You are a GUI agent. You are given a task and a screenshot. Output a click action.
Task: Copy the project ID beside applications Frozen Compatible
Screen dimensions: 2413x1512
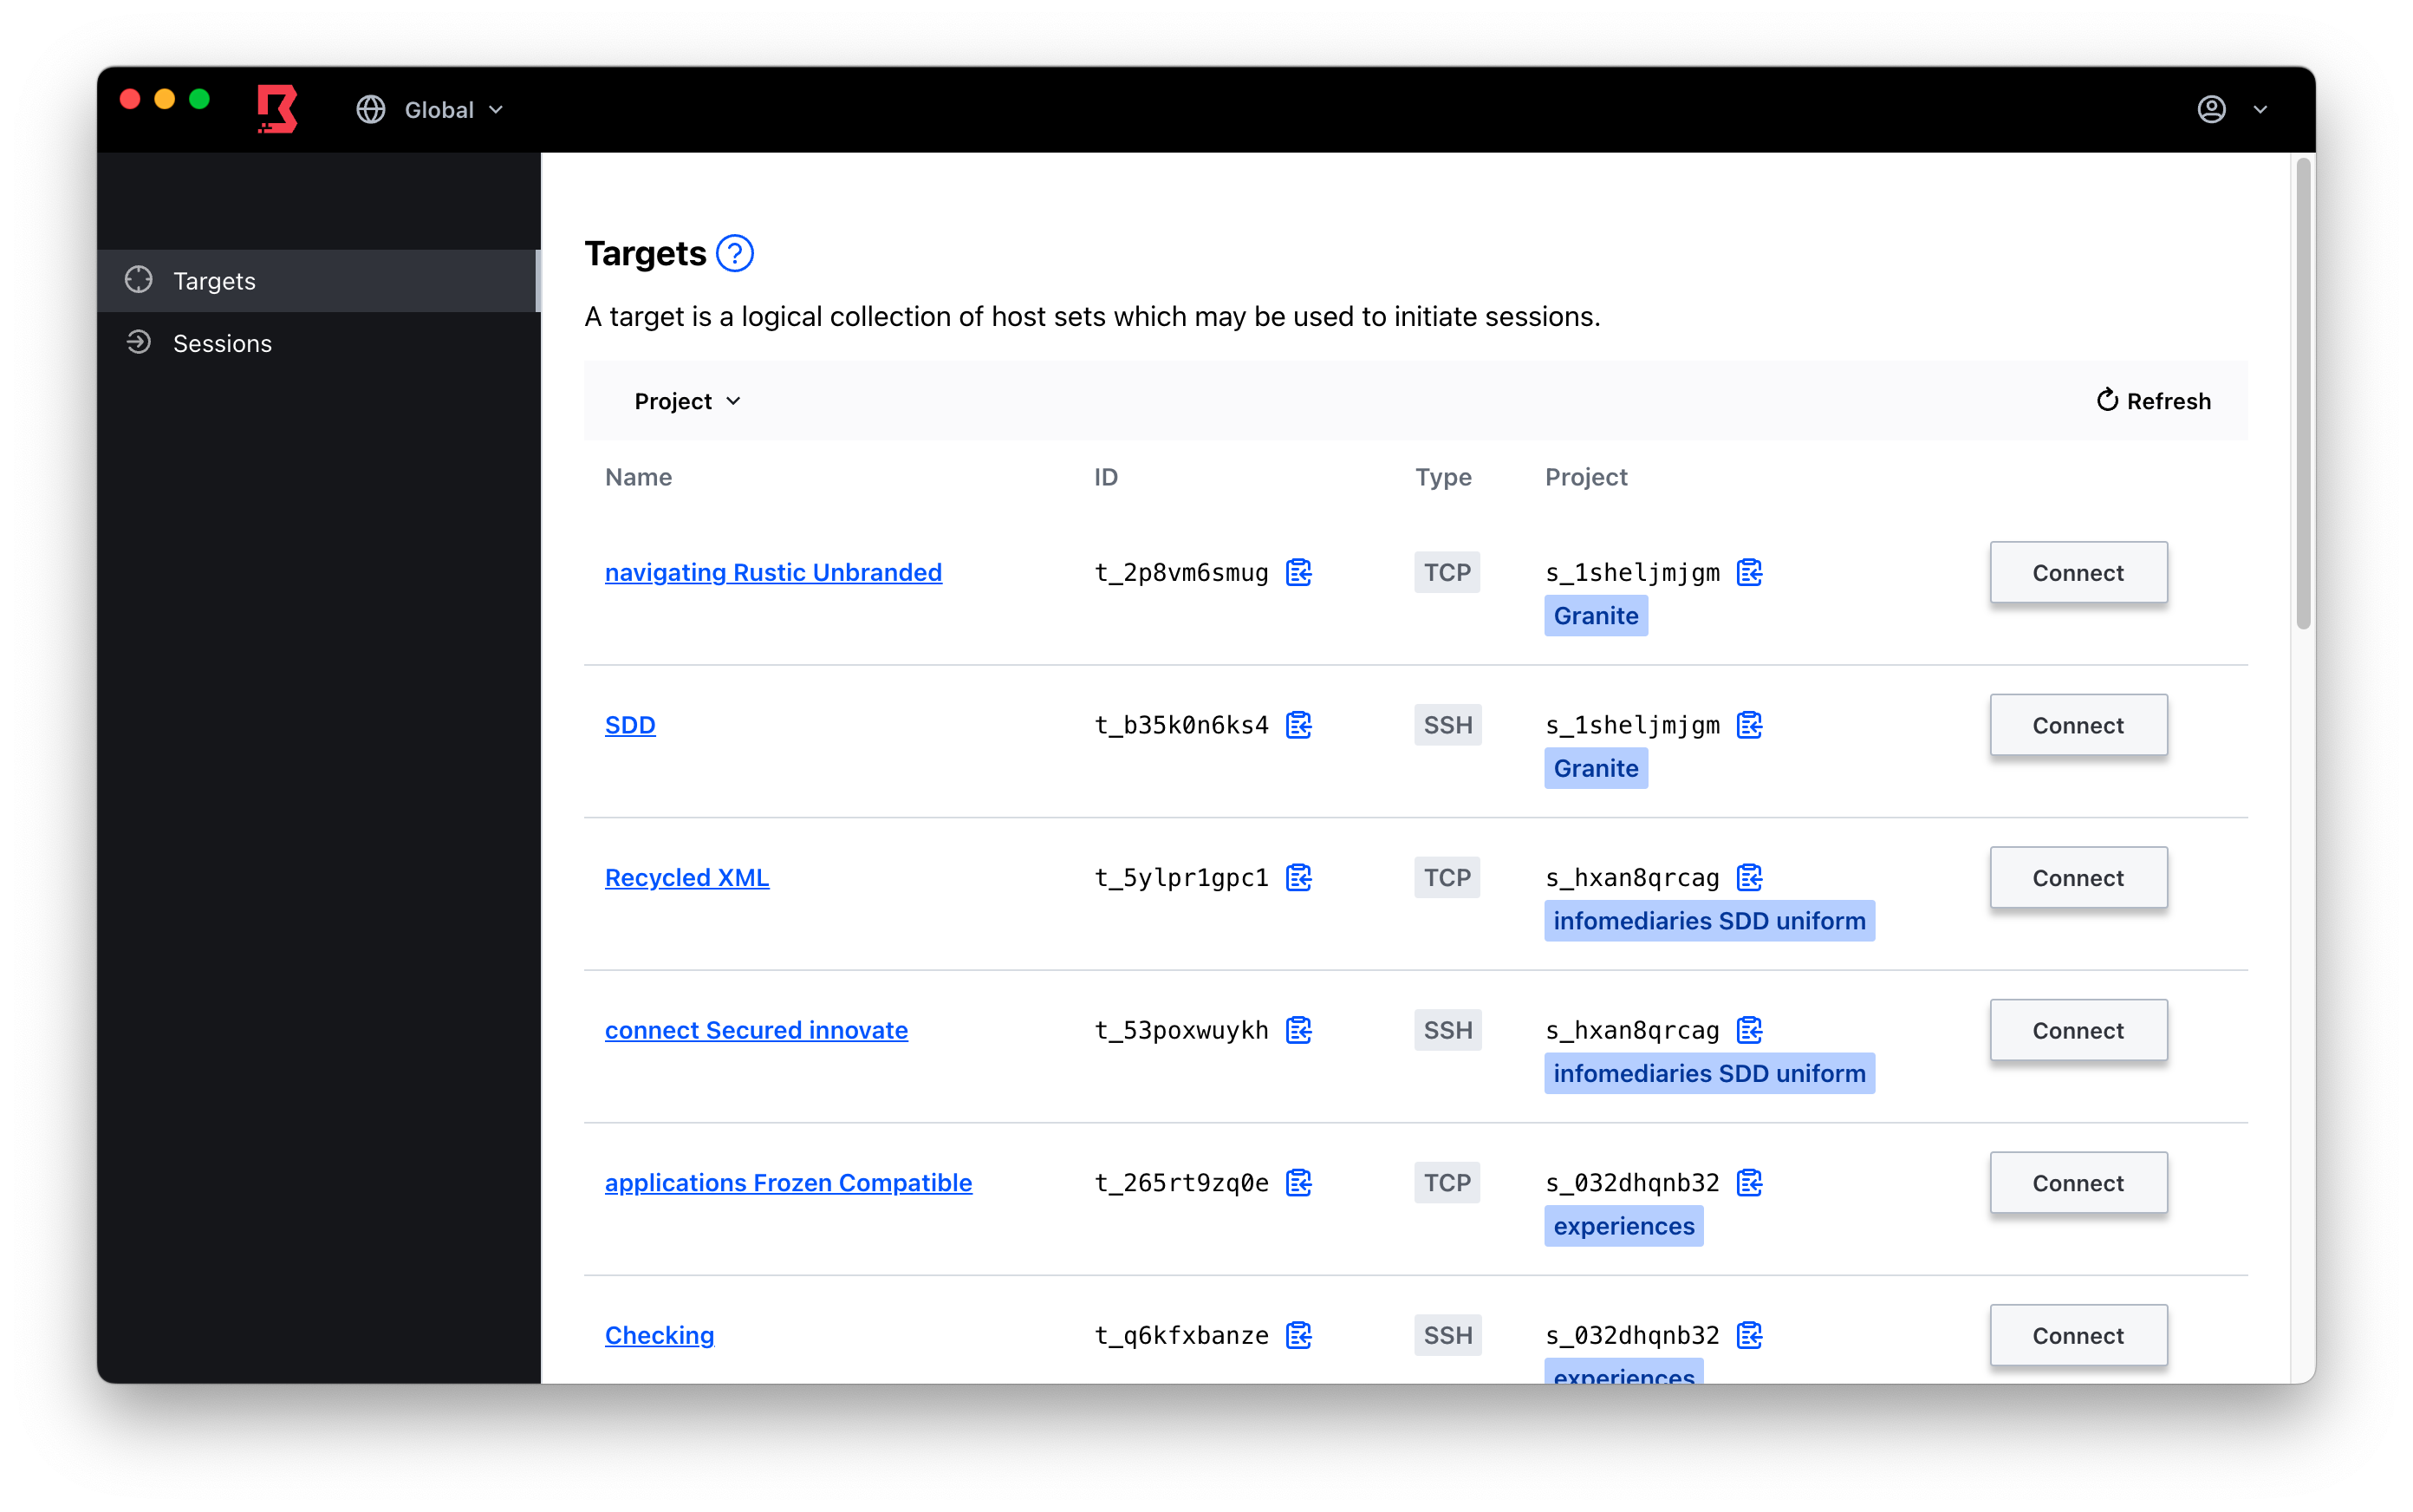tap(1750, 1182)
